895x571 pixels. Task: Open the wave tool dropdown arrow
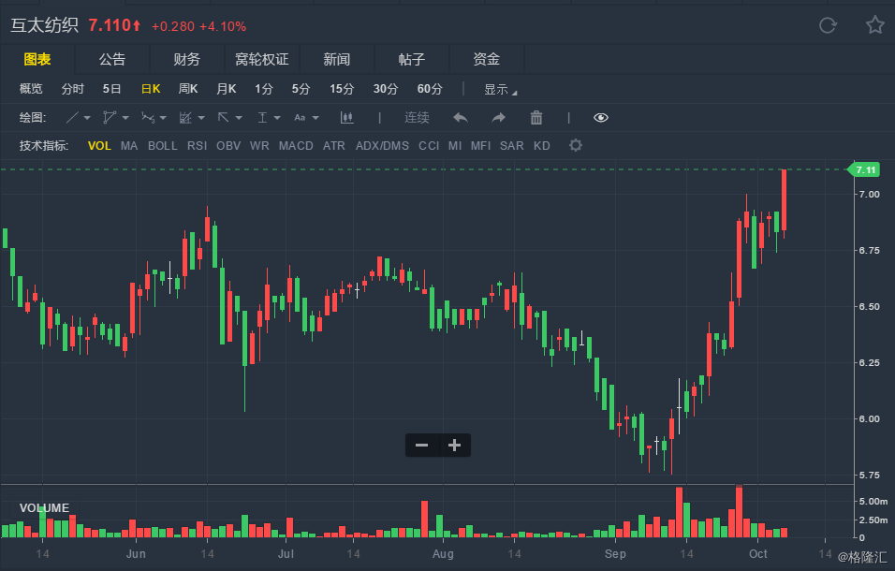click(163, 118)
